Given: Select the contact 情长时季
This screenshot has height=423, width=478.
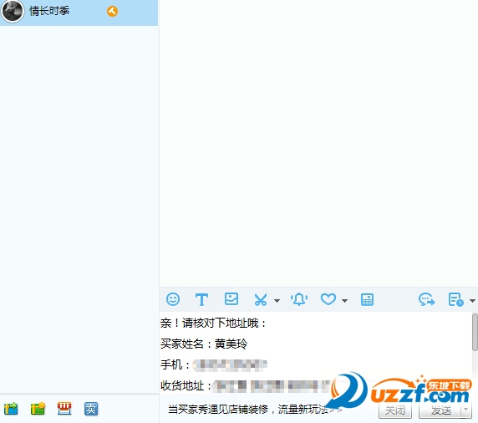Looking at the screenshot, I should coord(79,13).
